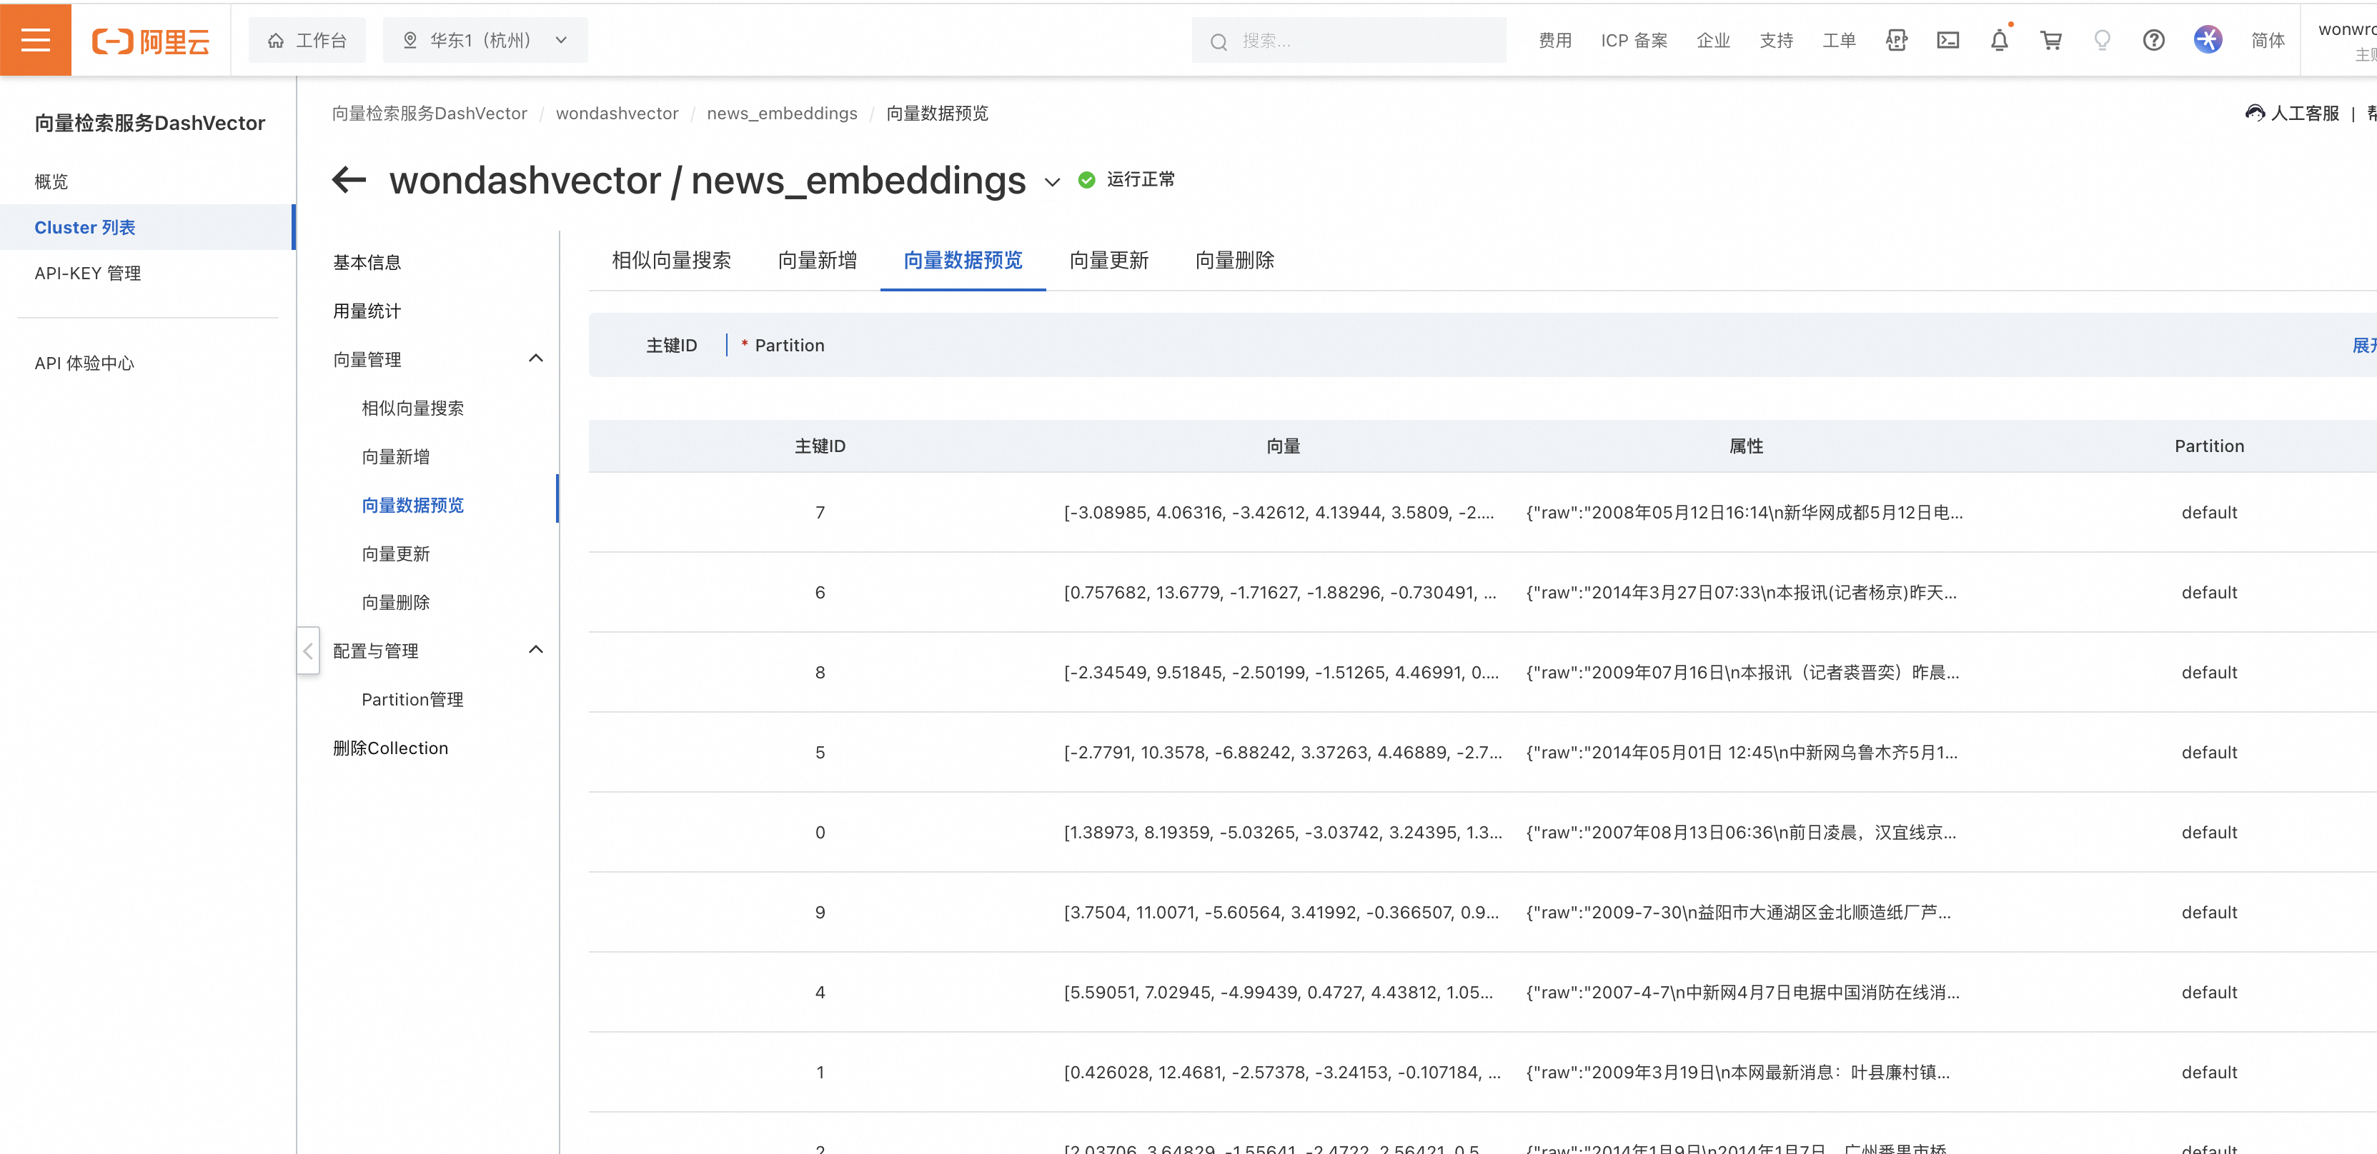Click the lightbulb suggestion icon
The image size is (2377, 1154).
[x=2102, y=40]
